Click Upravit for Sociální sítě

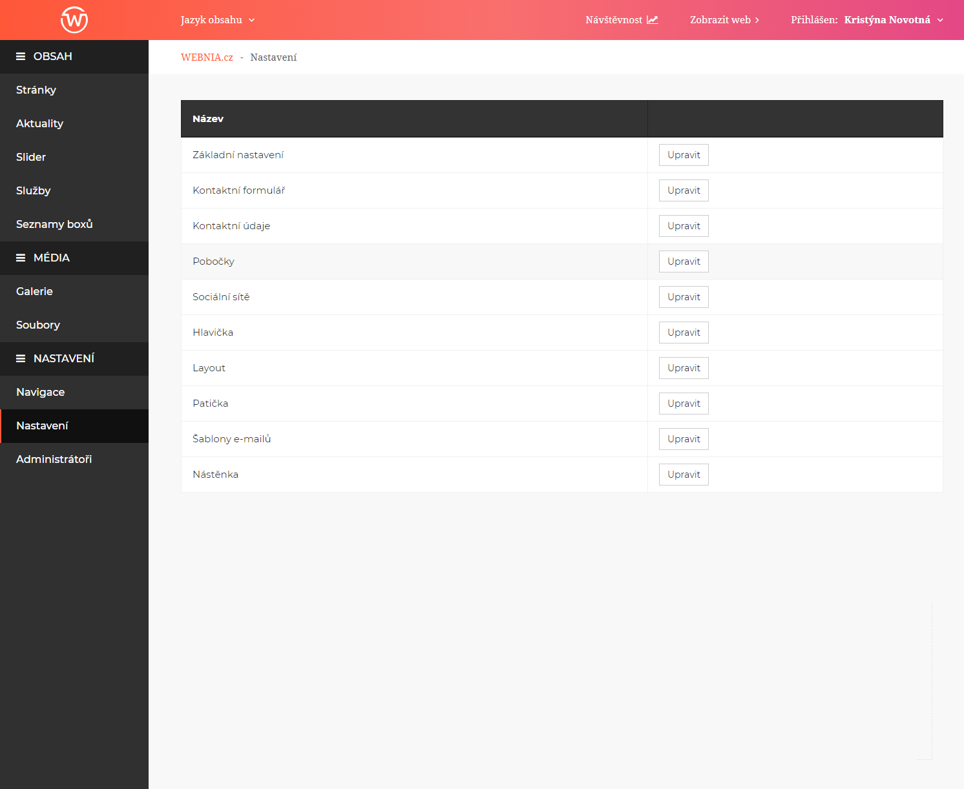pyautogui.click(x=684, y=297)
